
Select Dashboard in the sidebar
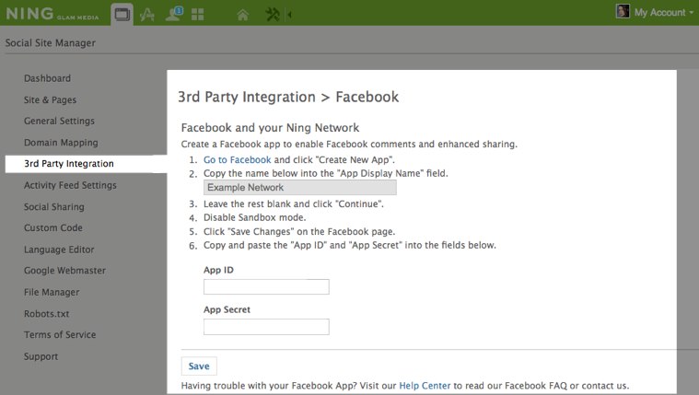tap(47, 78)
